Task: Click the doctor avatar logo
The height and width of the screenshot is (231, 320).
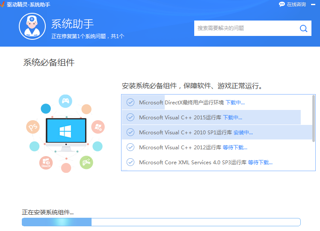Action: 32,26
